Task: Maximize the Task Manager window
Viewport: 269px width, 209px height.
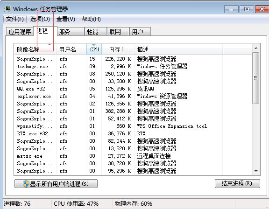Action: click(247, 9)
